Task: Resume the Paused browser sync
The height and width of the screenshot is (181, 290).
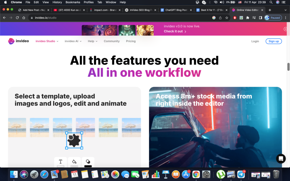Action: pos(273,18)
